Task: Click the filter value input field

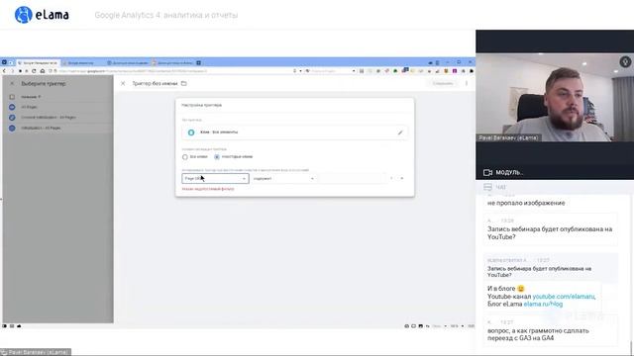Action: (x=352, y=178)
